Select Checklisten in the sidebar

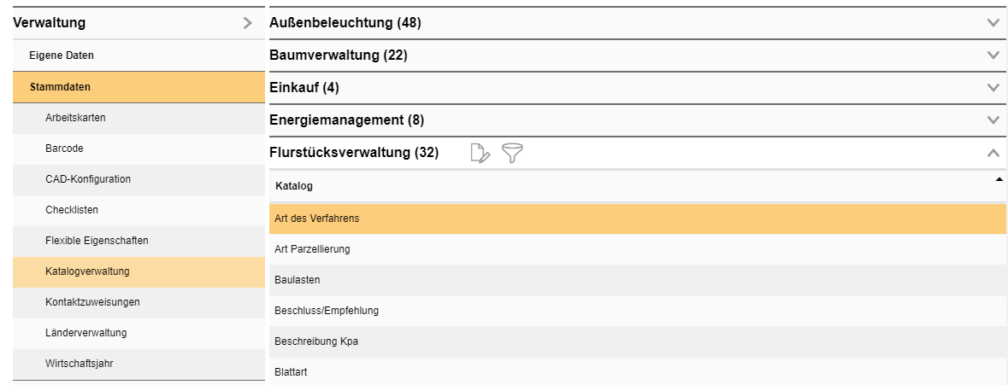74,210
